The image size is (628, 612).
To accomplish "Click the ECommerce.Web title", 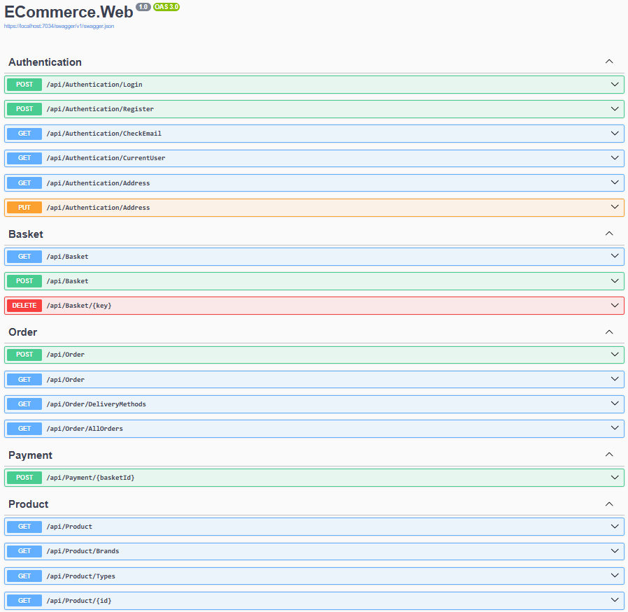I will click(x=69, y=12).
